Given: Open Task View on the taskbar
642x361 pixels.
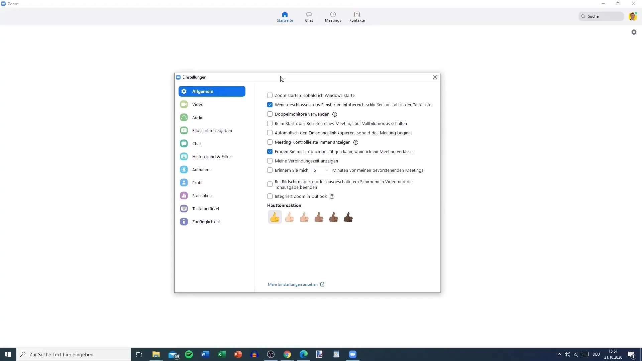Looking at the screenshot, I should tap(139, 354).
